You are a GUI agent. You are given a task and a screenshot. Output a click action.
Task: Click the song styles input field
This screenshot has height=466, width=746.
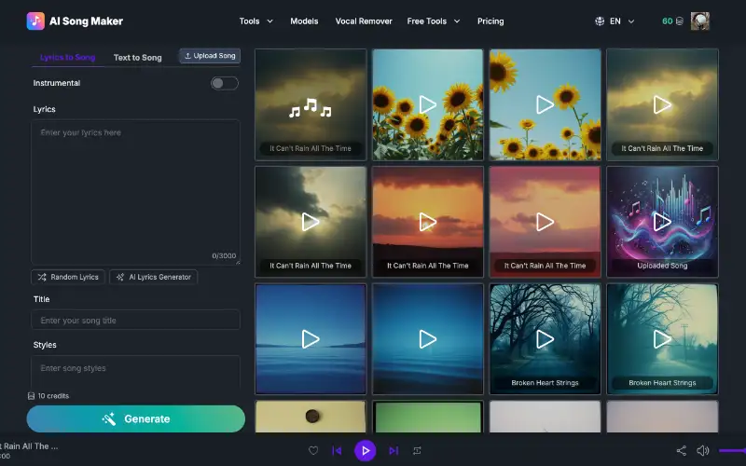pyautogui.click(x=135, y=371)
